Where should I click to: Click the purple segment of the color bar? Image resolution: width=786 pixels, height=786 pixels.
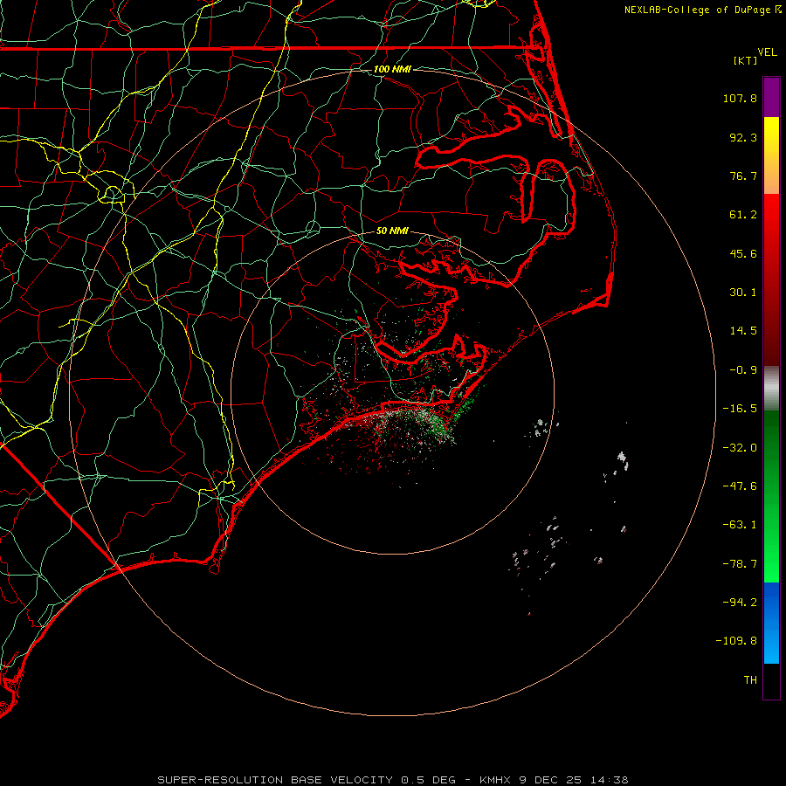click(771, 97)
